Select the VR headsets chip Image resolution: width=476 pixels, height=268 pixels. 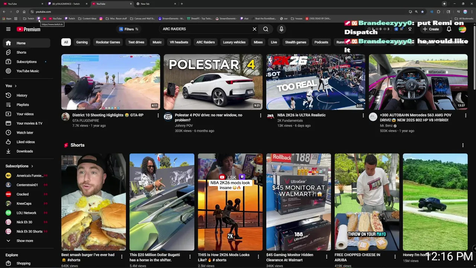pyautogui.click(x=179, y=42)
